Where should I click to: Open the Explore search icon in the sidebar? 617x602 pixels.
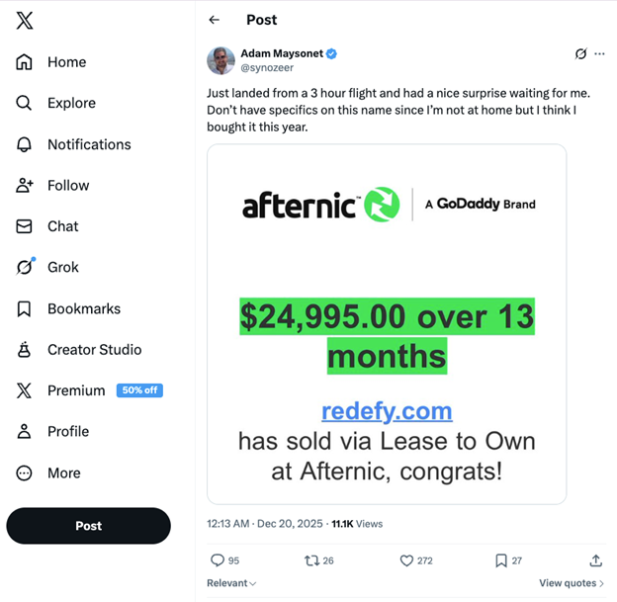point(25,103)
